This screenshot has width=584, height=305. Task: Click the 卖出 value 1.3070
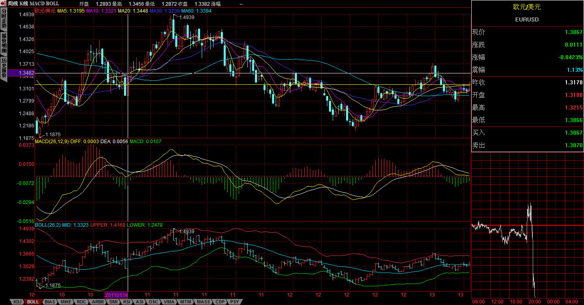coord(574,146)
